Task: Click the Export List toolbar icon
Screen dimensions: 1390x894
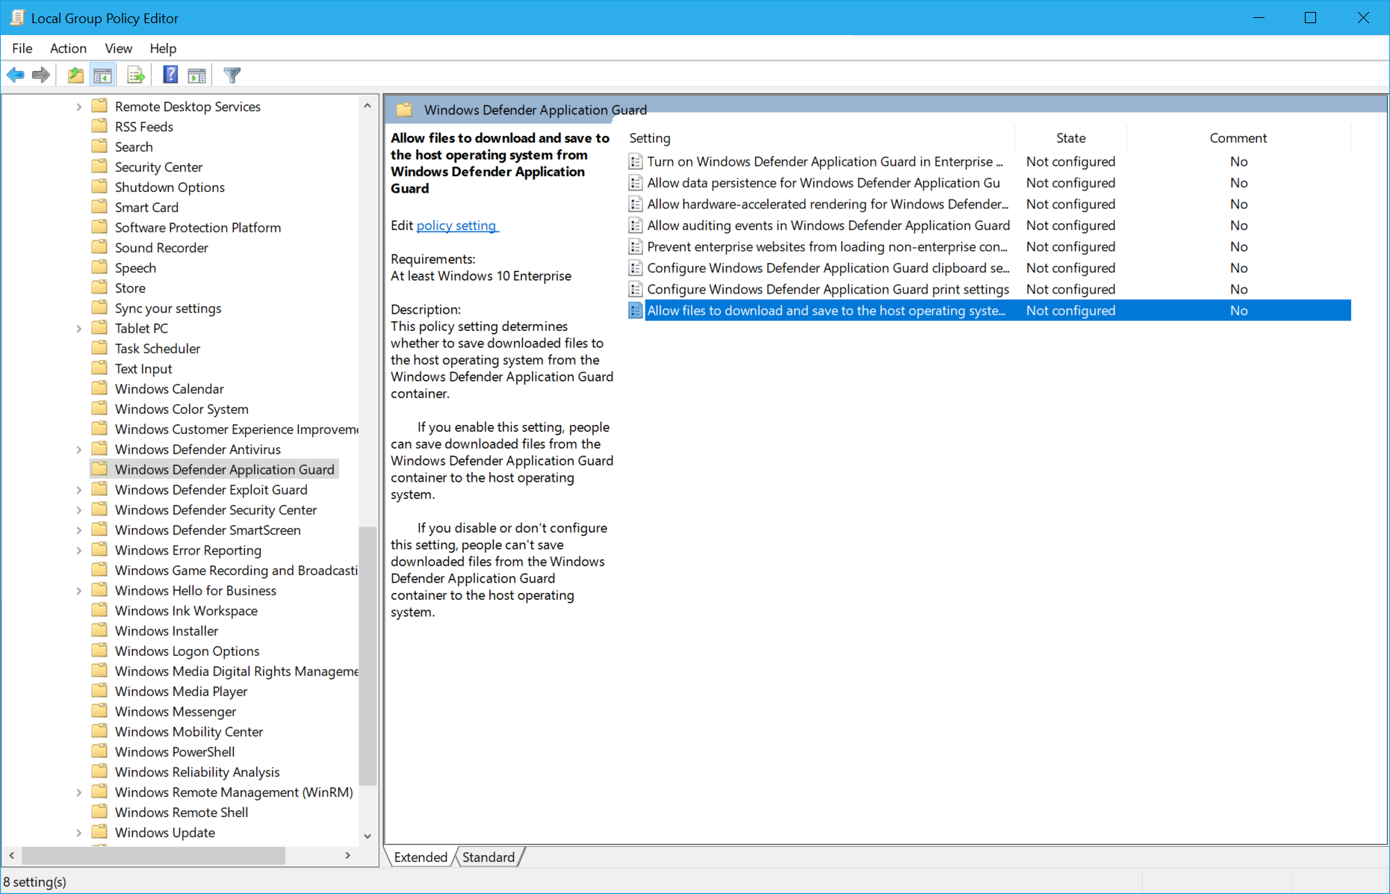Action: [x=135, y=74]
